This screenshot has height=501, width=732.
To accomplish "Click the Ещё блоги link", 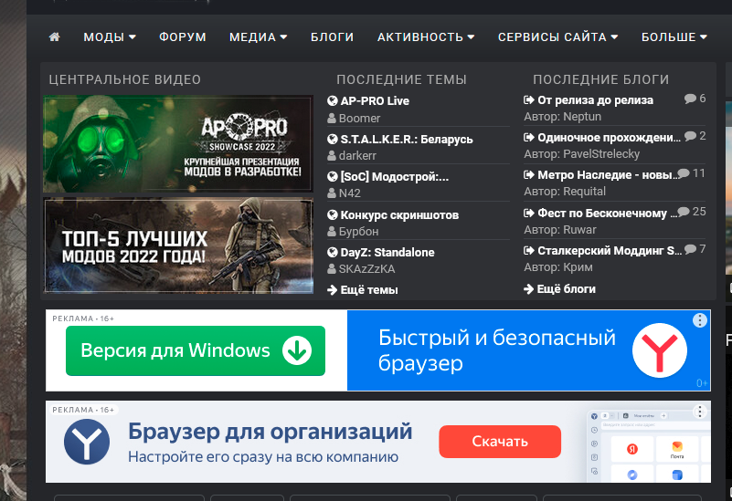I will [x=559, y=289].
